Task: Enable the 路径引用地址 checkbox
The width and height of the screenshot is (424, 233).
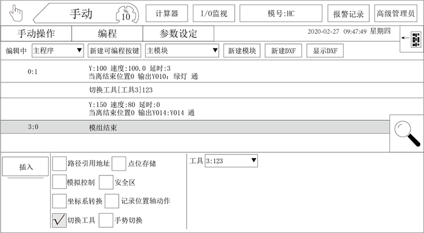Action: click(59, 164)
